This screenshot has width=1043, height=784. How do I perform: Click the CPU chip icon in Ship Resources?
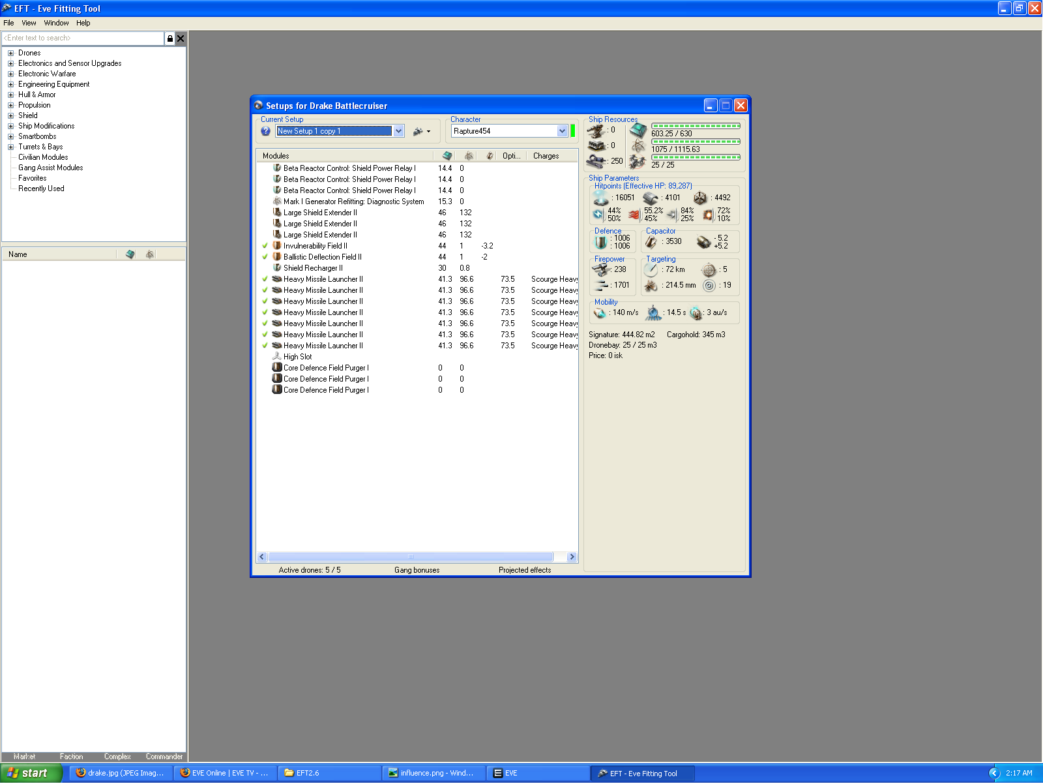[x=638, y=130]
